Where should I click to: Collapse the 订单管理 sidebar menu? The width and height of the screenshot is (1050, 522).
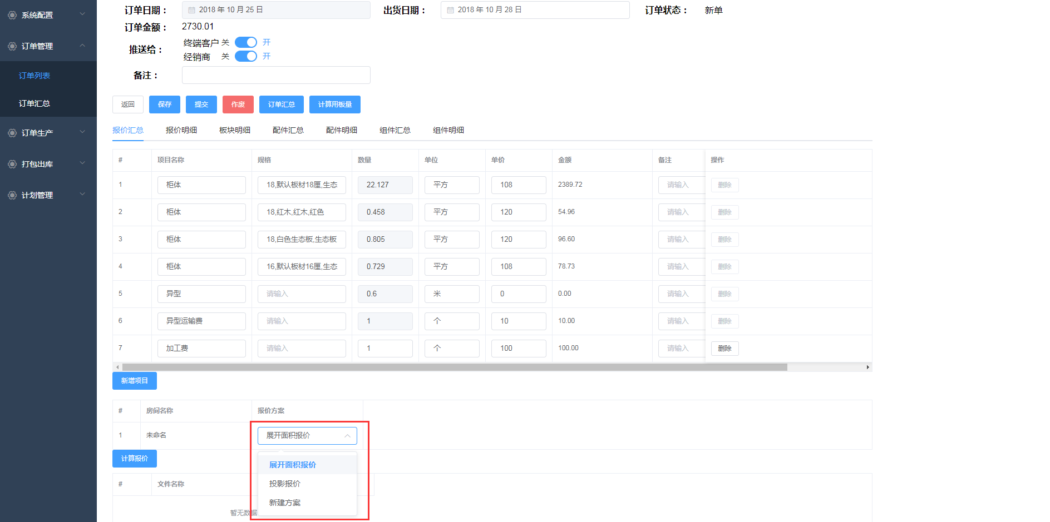pyautogui.click(x=82, y=46)
